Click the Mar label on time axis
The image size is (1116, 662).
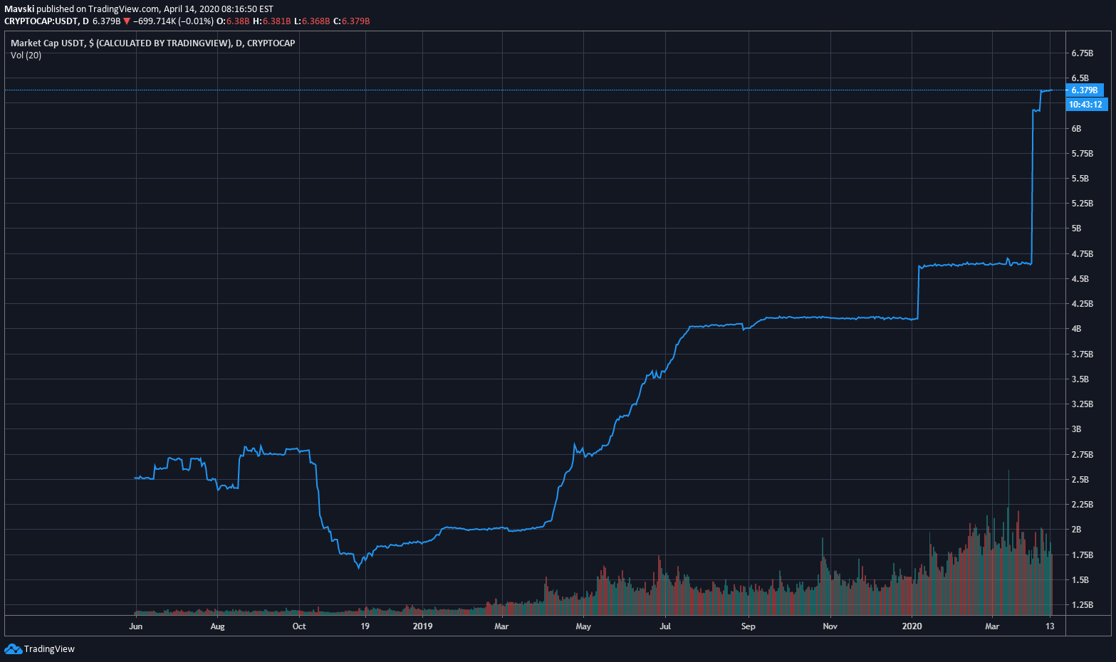[x=994, y=626]
